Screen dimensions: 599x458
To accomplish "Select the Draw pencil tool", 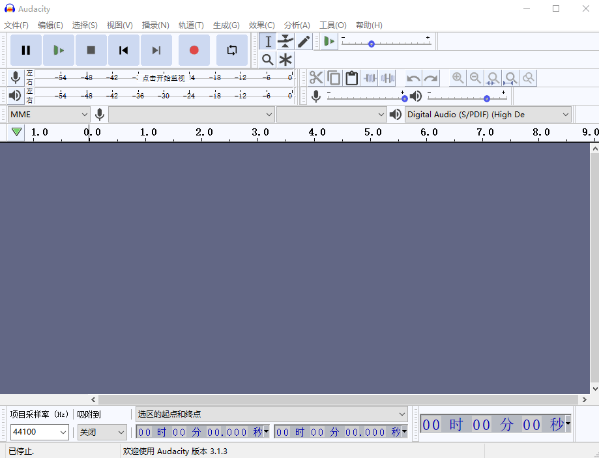I will pyautogui.click(x=304, y=42).
